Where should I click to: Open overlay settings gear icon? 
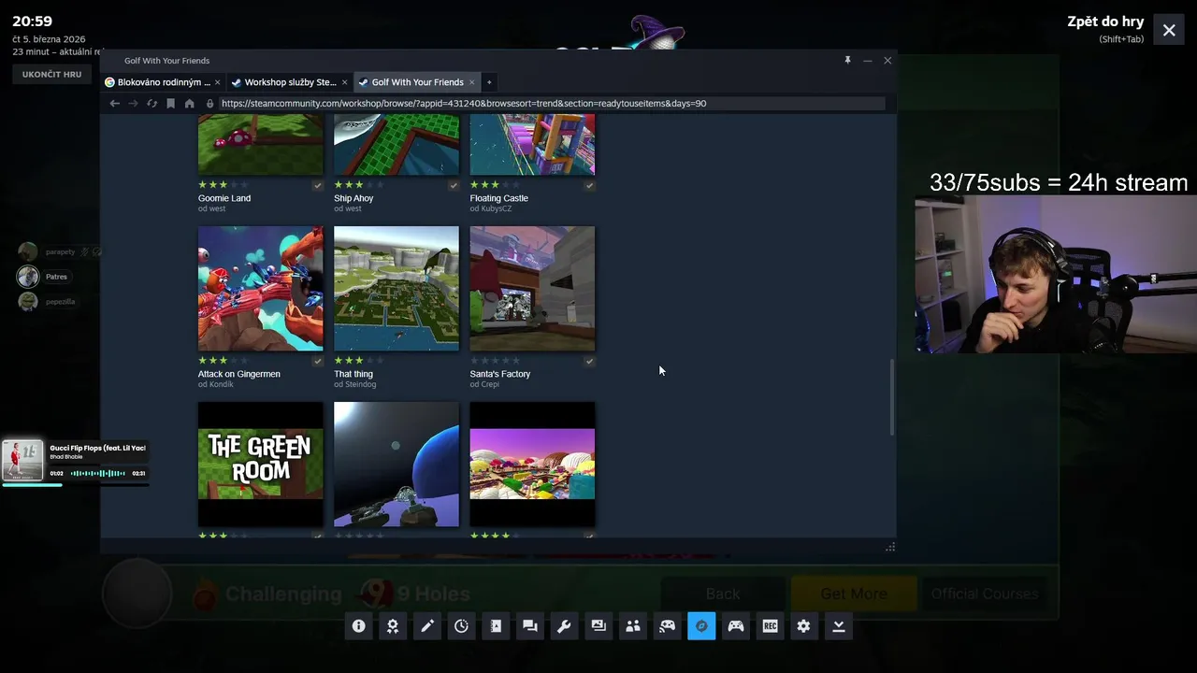click(x=804, y=626)
